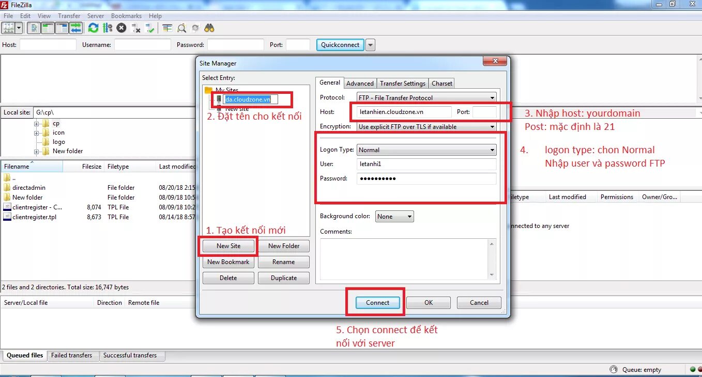Click OK in Site Manager
This screenshot has height=377, width=702.
tap(429, 303)
